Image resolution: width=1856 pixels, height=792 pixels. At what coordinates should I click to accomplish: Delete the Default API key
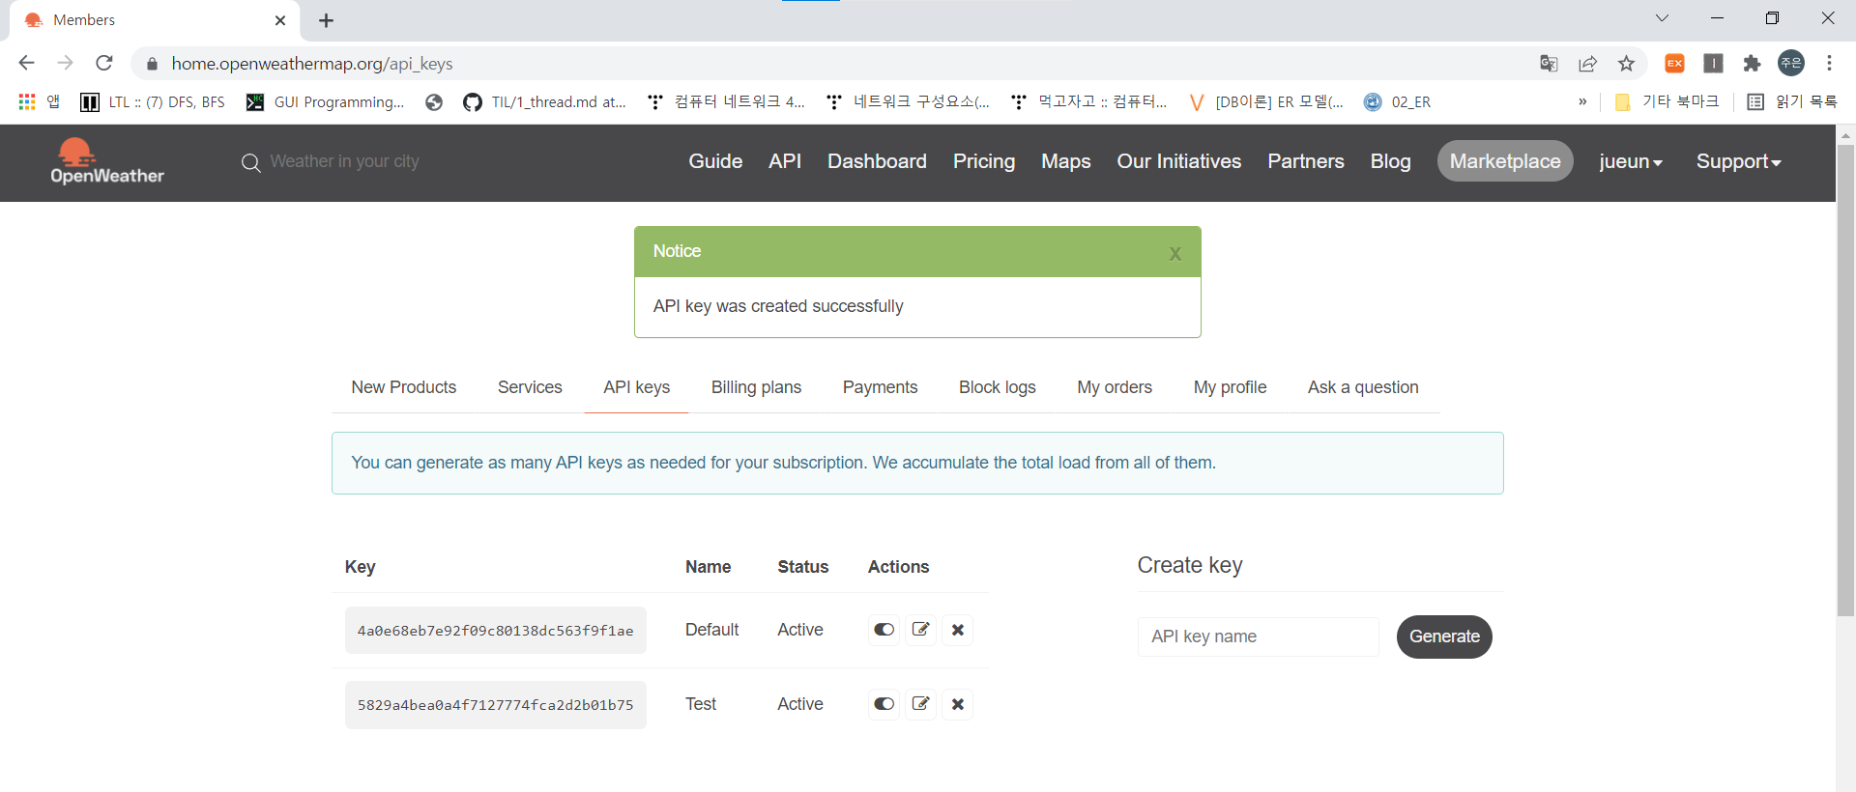click(x=958, y=630)
